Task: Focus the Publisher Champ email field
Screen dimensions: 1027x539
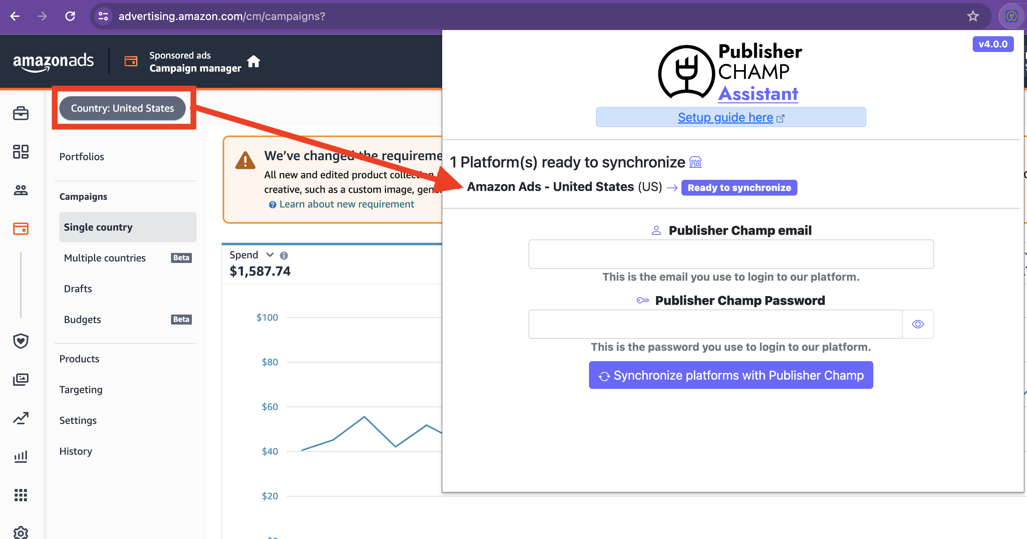Action: (731, 254)
